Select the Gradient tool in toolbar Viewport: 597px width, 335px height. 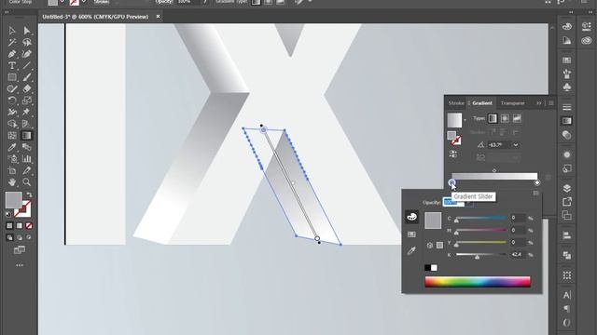27,136
